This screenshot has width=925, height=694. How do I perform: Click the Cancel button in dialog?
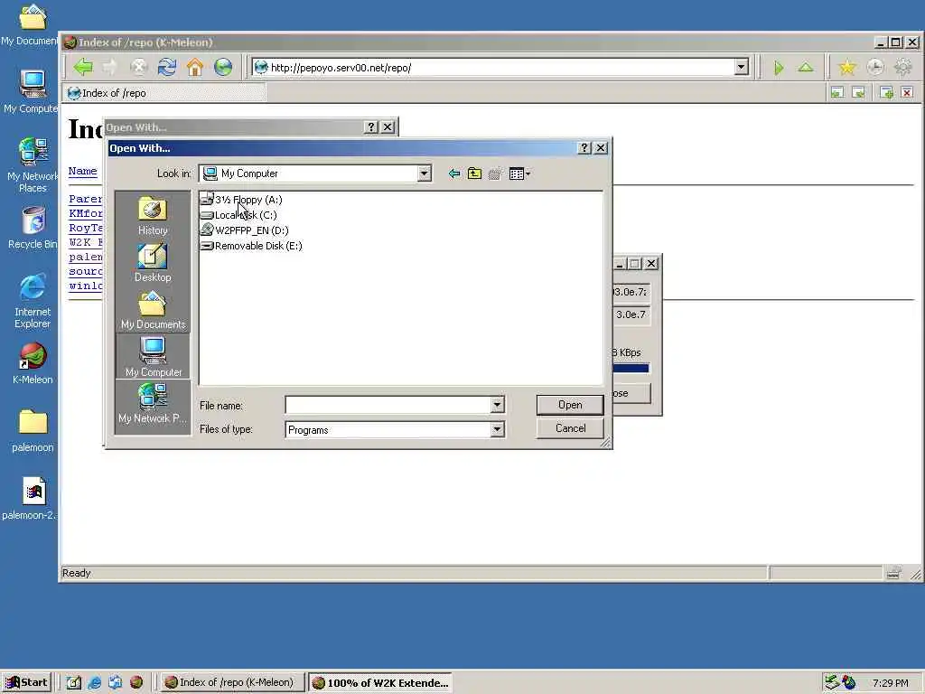[570, 428]
